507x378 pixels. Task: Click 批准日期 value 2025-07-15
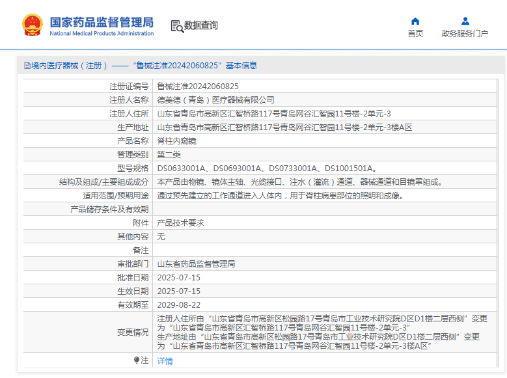coord(179,278)
